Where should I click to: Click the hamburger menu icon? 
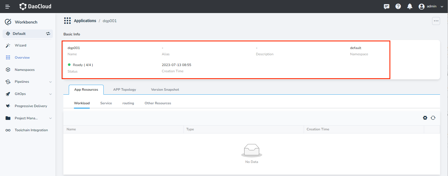tap(8, 7)
